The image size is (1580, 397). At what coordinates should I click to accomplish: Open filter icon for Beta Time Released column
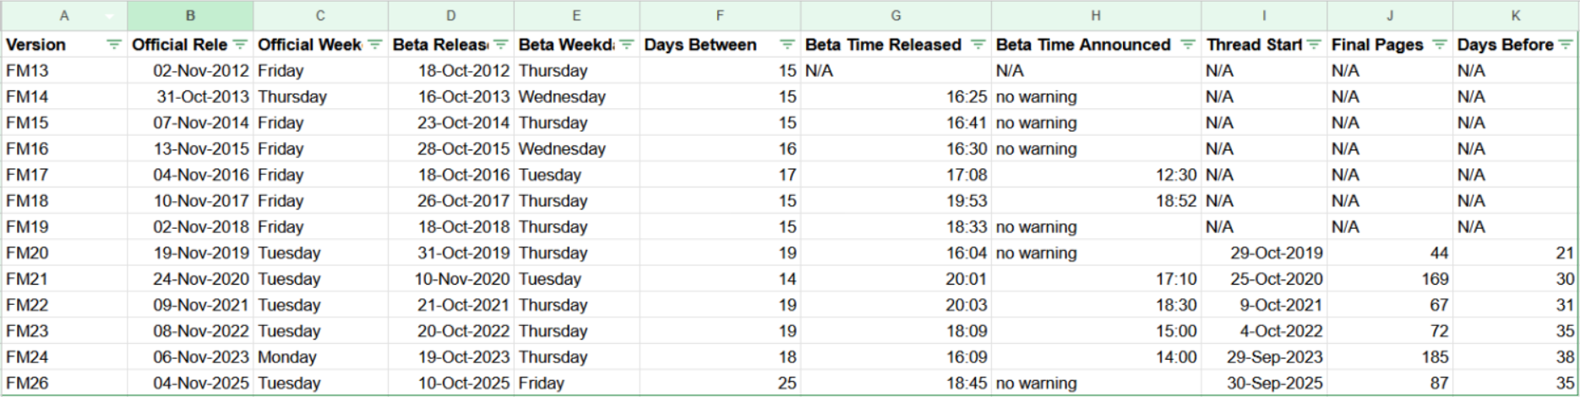(978, 45)
